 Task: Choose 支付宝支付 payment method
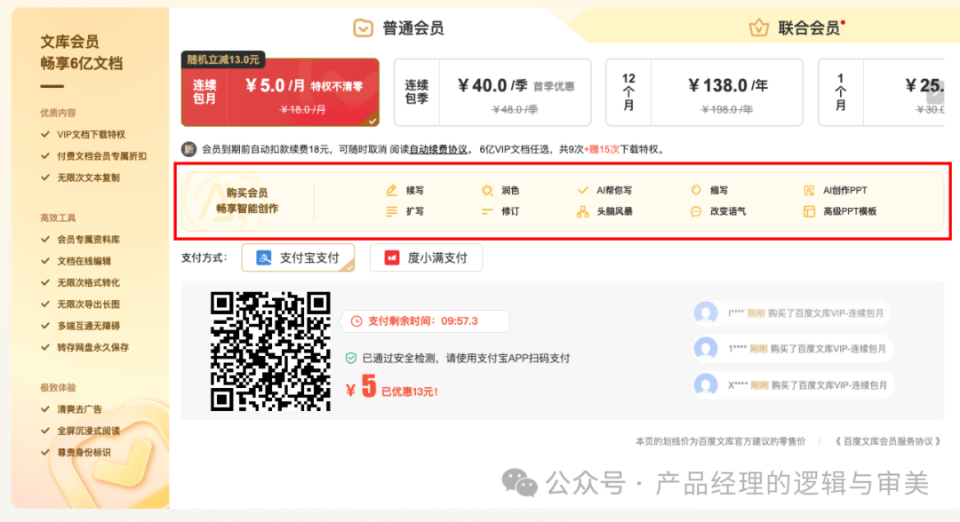[x=298, y=258]
